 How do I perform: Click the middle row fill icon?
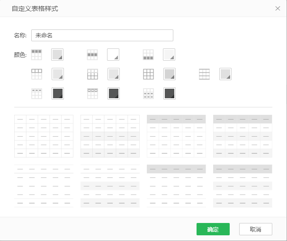92,55
